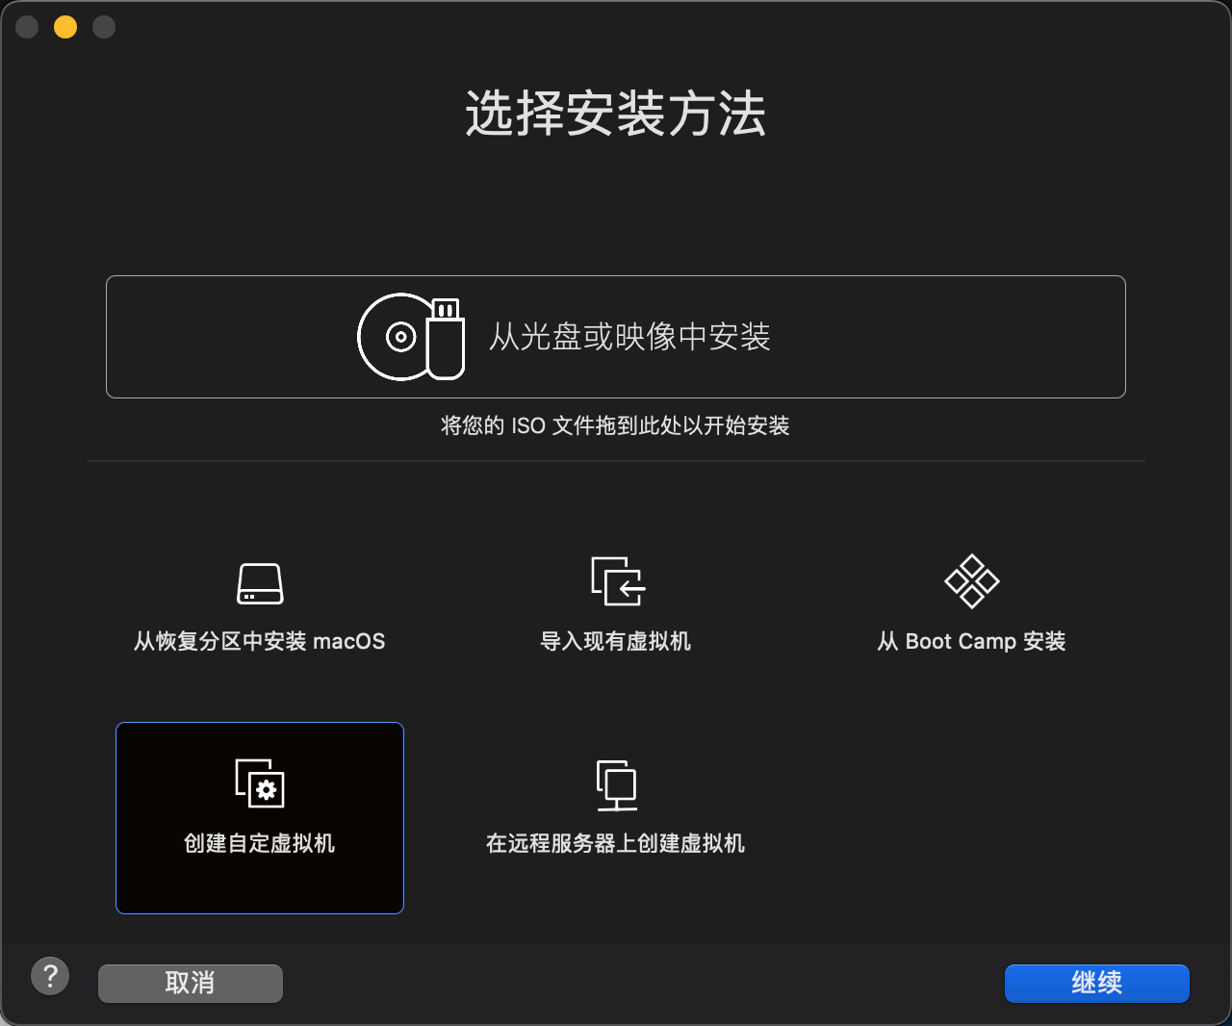Click the import arrow icon above 导入现有虚拟机

(x=615, y=581)
